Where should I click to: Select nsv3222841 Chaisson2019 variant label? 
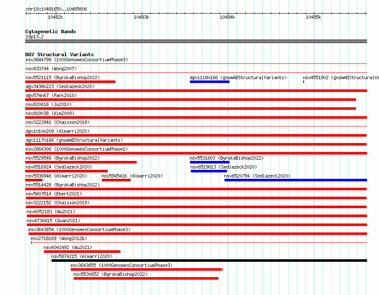pyautogui.click(x=57, y=122)
